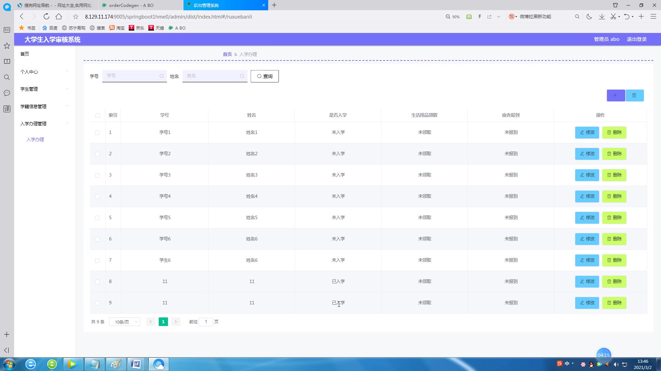
Task: Open Word from the taskbar
Action: tap(136, 364)
